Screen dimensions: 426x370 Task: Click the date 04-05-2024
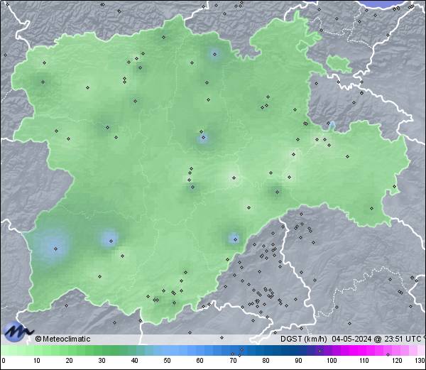point(351,339)
